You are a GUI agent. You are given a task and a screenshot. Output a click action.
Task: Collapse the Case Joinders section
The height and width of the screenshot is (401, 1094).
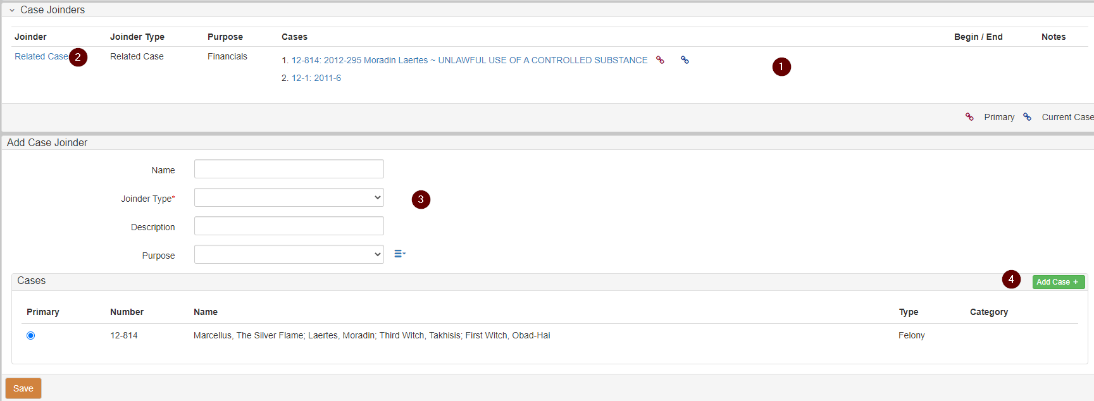point(12,10)
